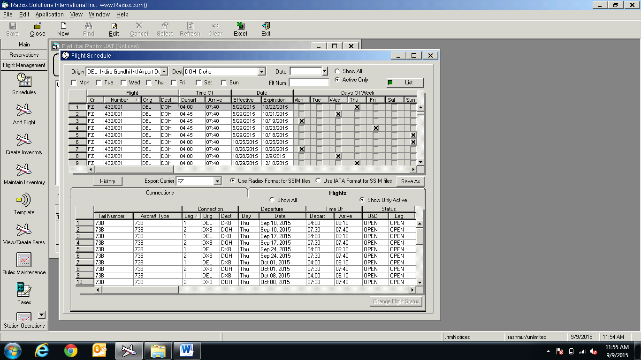Switch to the Connections tab
The image size is (641, 360).
[x=160, y=193]
